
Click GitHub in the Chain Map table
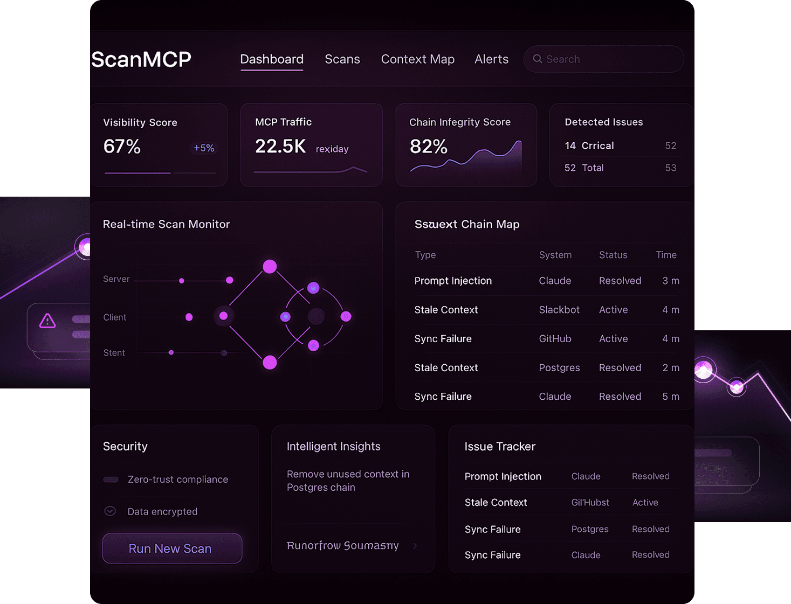pyautogui.click(x=555, y=339)
